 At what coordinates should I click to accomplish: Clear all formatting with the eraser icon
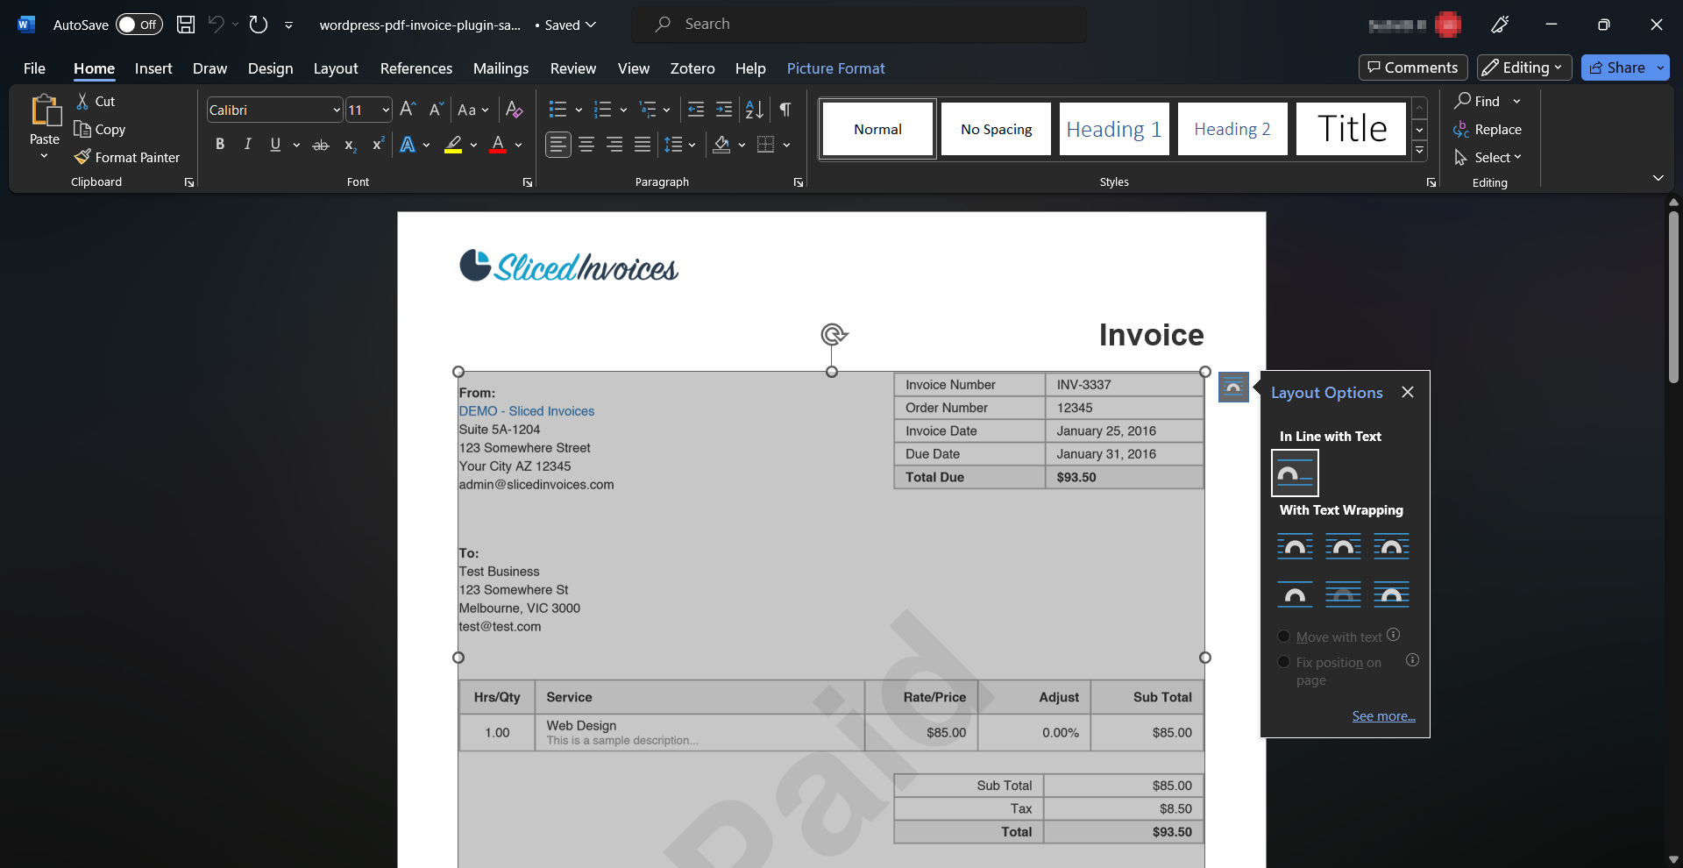[x=515, y=110]
